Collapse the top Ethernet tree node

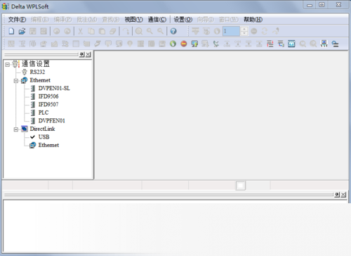tap(16, 81)
